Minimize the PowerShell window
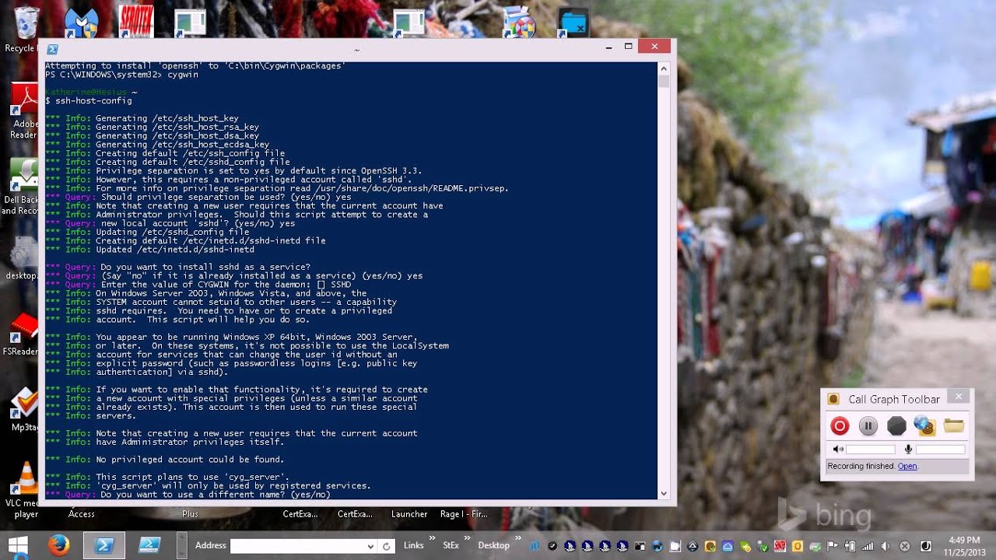The height and width of the screenshot is (560, 996). (x=608, y=47)
